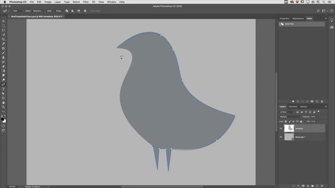Image resolution: width=335 pixels, height=188 pixels.
Task: Select the Ellipse shape tool
Action: (x=3, y=98)
